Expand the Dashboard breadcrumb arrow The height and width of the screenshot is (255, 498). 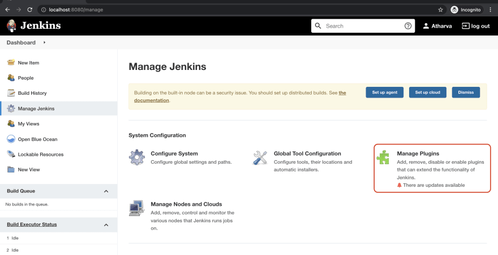[45, 42]
